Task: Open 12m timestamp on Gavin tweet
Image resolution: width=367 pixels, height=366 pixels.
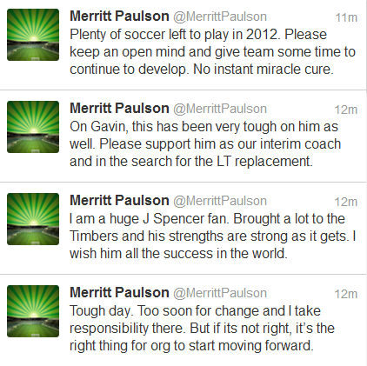Action: (x=346, y=110)
